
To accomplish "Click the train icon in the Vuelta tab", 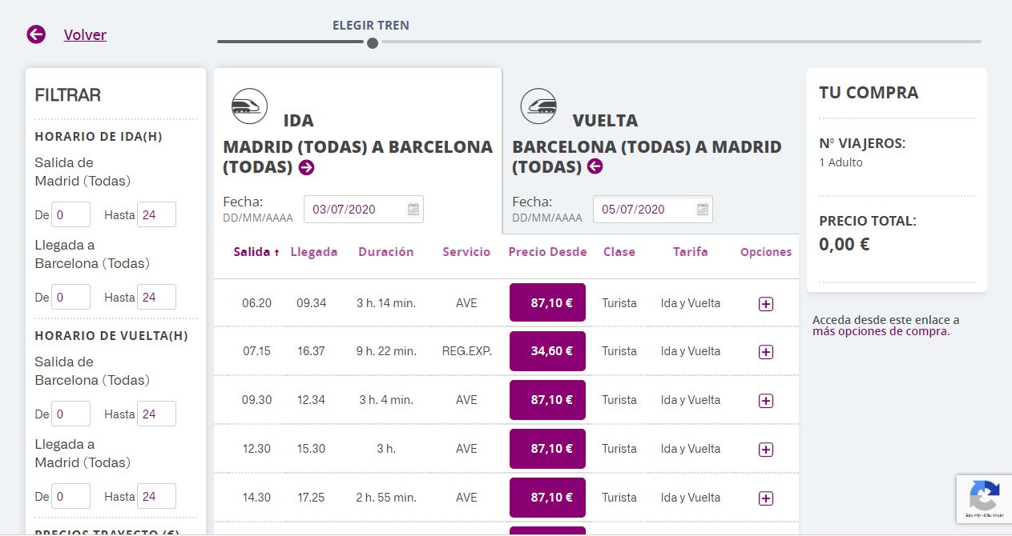I will pyautogui.click(x=538, y=106).
